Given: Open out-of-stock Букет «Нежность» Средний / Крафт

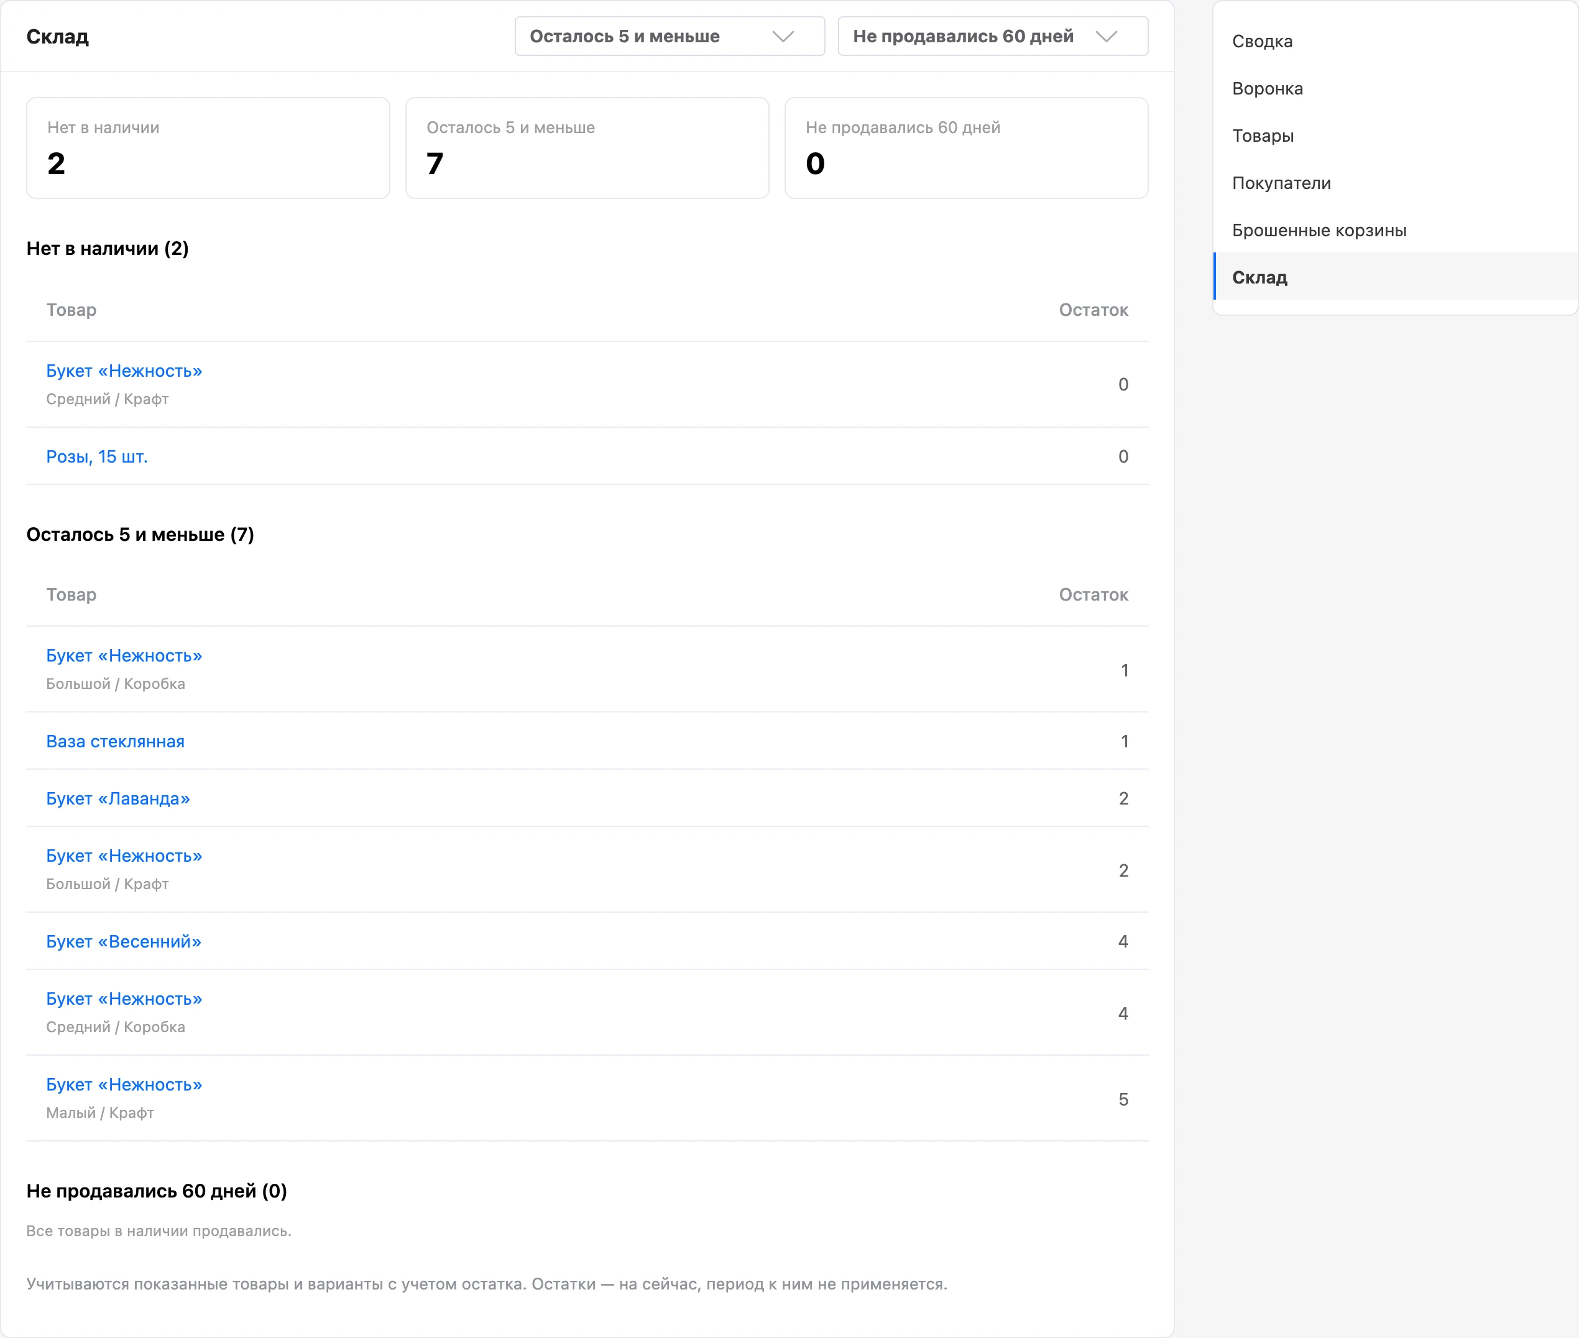Looking at the screenshot, I should [x=124, y=371].
